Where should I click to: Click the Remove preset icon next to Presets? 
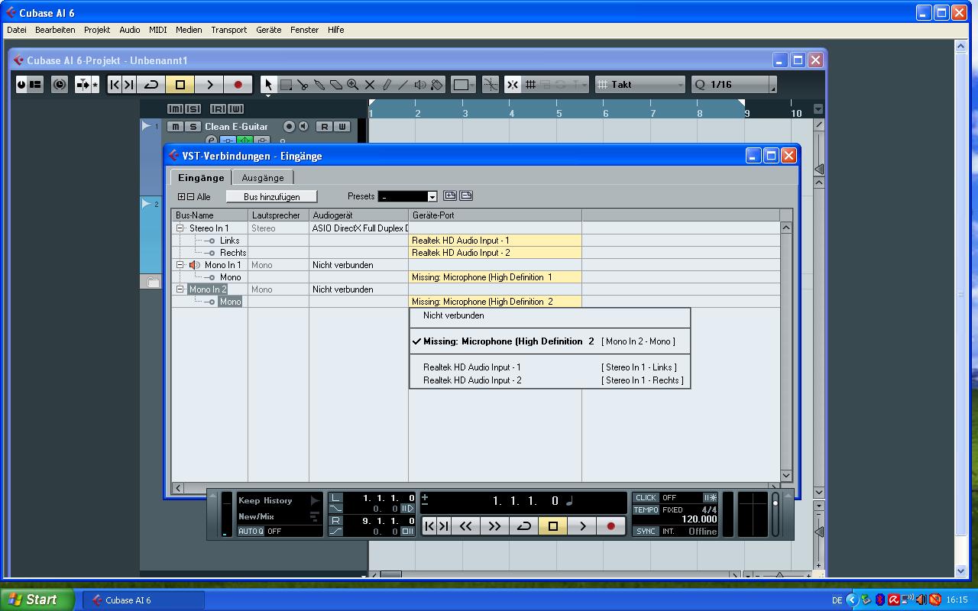(466, 196)
